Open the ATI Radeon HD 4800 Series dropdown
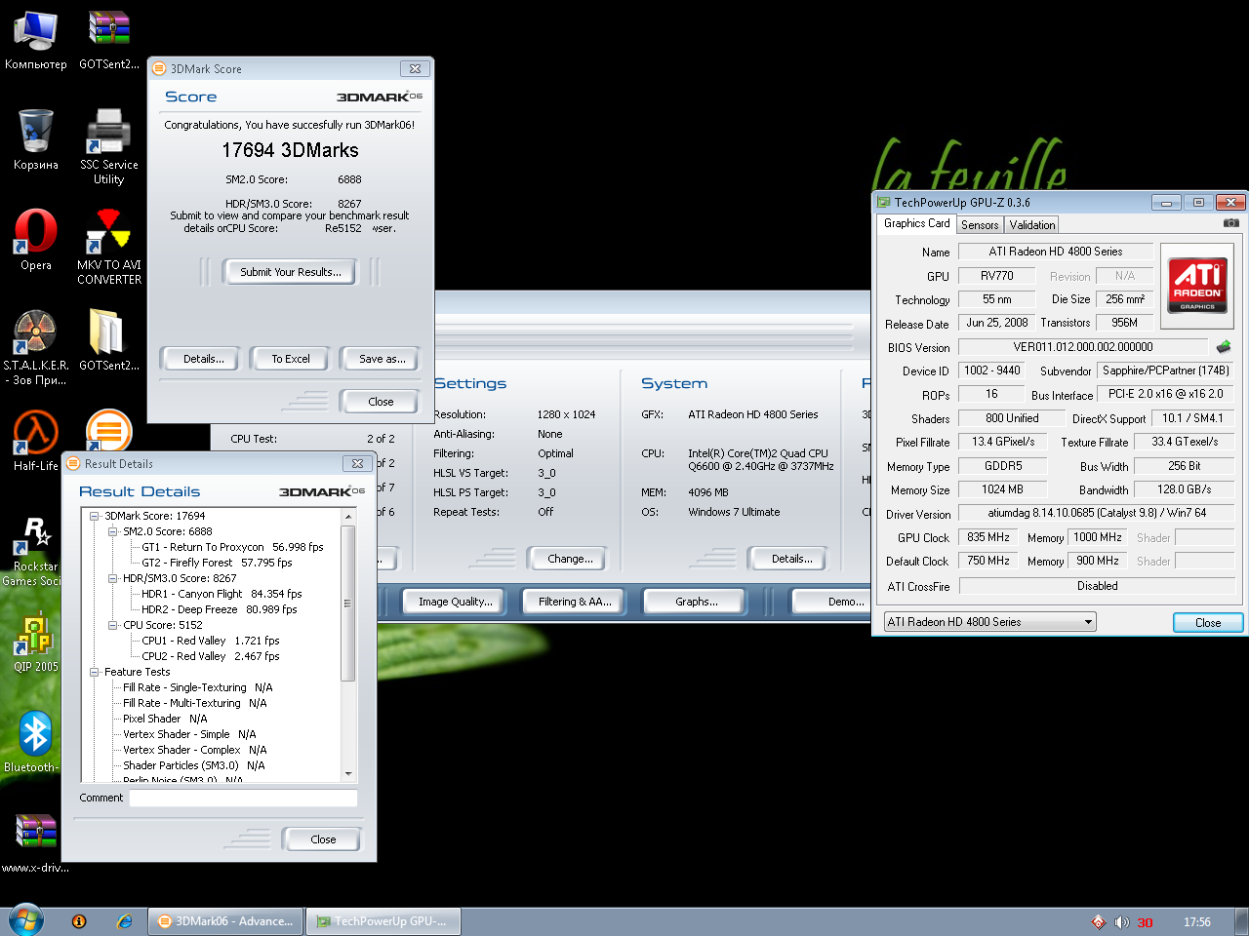The image size is (1249, 936). 989,622
